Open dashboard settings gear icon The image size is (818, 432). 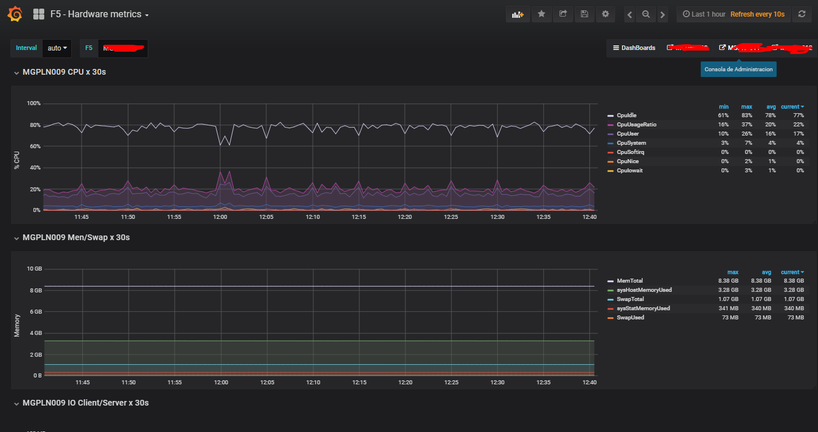[x=605, y=14]
